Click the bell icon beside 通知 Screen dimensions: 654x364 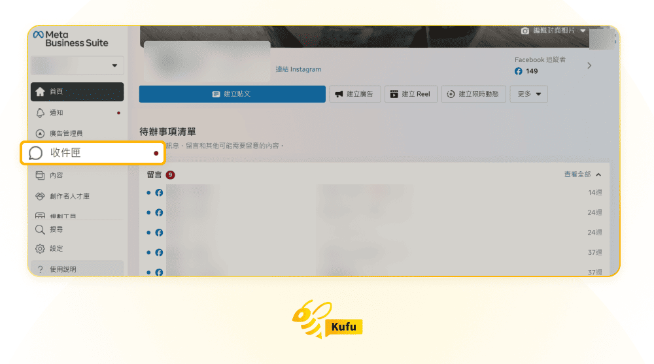click(x=40, y=112)
